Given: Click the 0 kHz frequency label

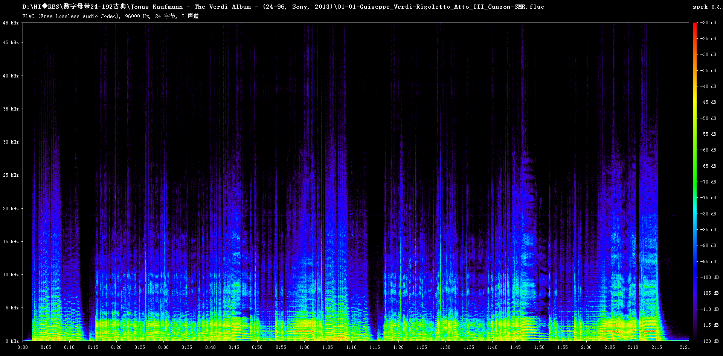Looking at the screenshot, I should 12,341.
